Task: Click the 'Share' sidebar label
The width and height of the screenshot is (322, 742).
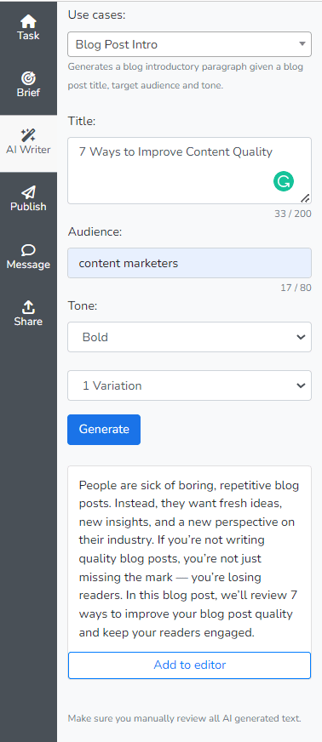Action: pyautogui.click(x=28, y=322)
